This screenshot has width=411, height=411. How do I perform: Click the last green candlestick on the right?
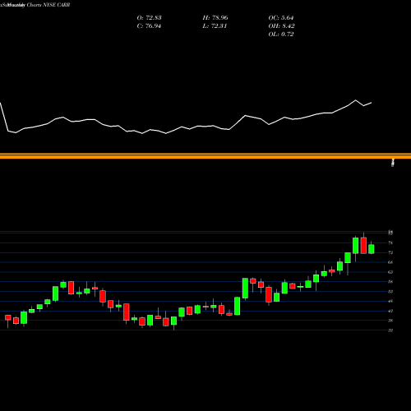[372, 249]
